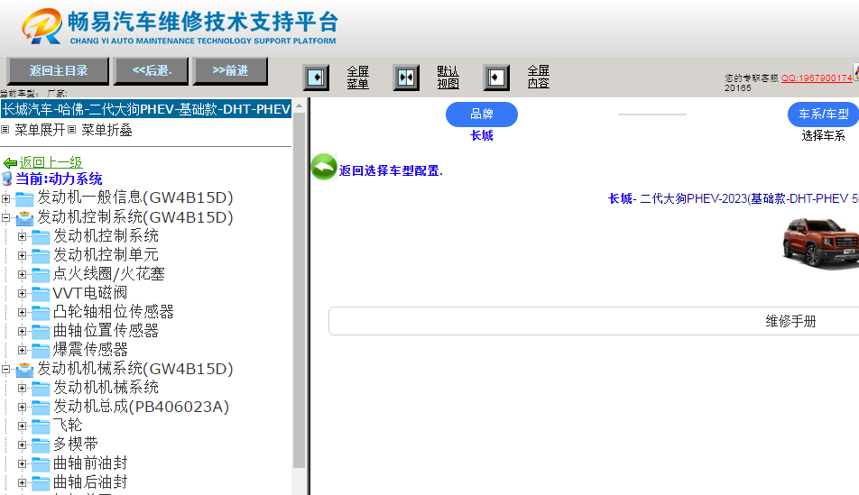Switch to 默认视图 default view icon

coord(406,78)
